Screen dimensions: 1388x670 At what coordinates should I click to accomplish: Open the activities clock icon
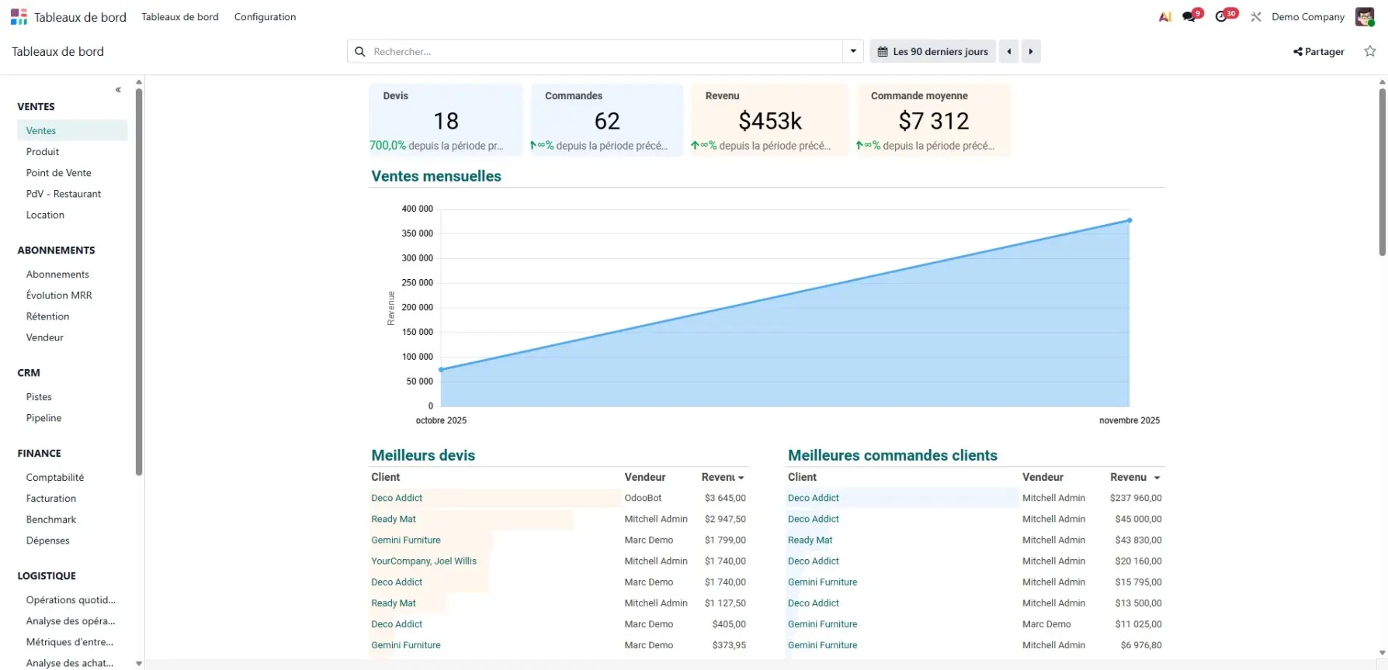pyautogui.click(x=1222, y=16)
